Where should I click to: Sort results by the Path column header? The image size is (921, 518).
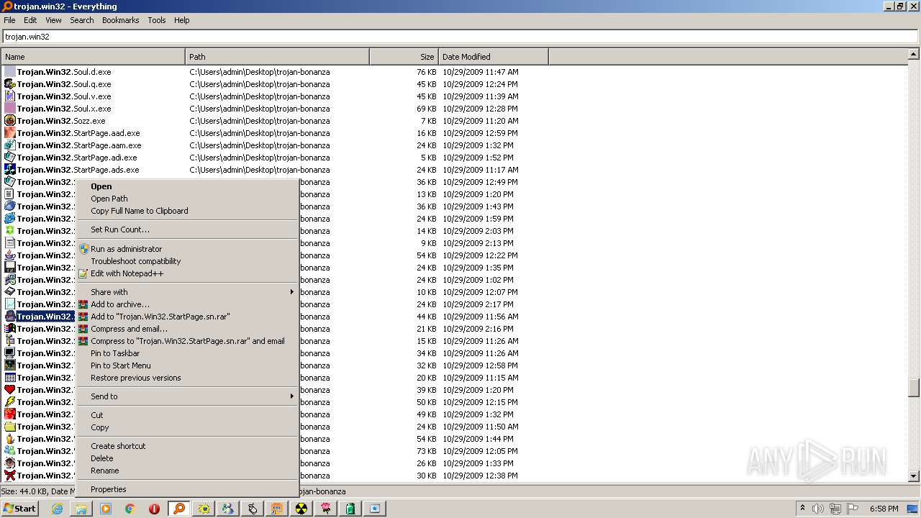click(x=277, y=57)
